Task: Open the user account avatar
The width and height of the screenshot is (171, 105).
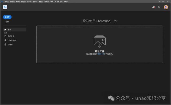Action: [x=166, y=7]
